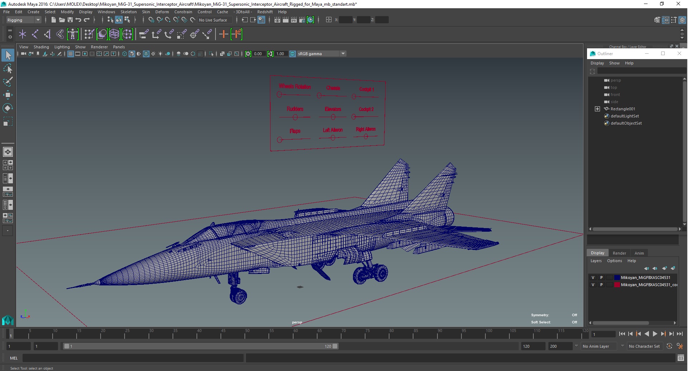Switch to the Render layer tab
The image size is (688, 371).
(619, 253)
